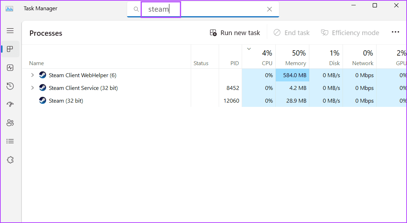The width and height of the screenshot is (407, 223).
Task: Sort by the Memory column header
Action: coord(292,57)
